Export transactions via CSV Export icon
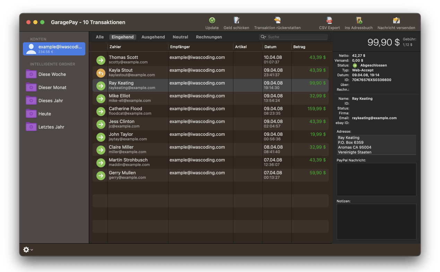440x272 pixels. point(329,20)
